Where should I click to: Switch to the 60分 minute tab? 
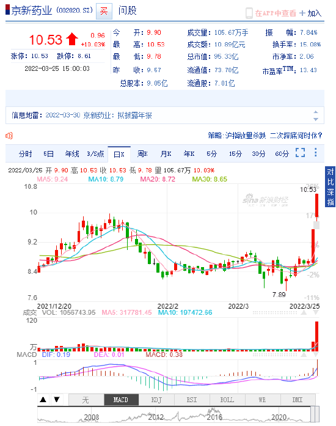click(282, 154)
